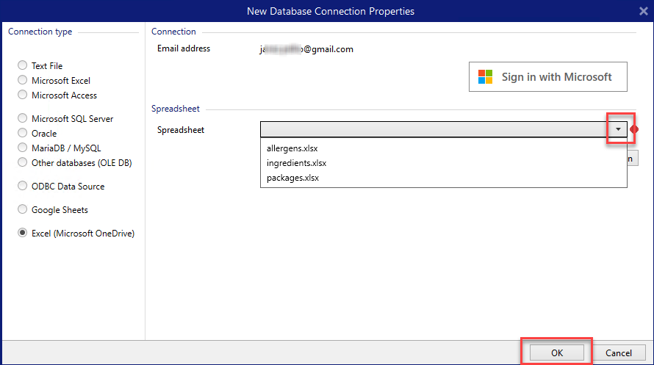Cancel the database connection dialog
654x365 pixels.
coord(619,353)
